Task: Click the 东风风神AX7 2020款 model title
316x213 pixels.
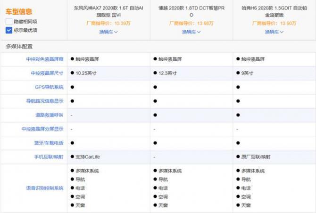Action: (108, 11)
